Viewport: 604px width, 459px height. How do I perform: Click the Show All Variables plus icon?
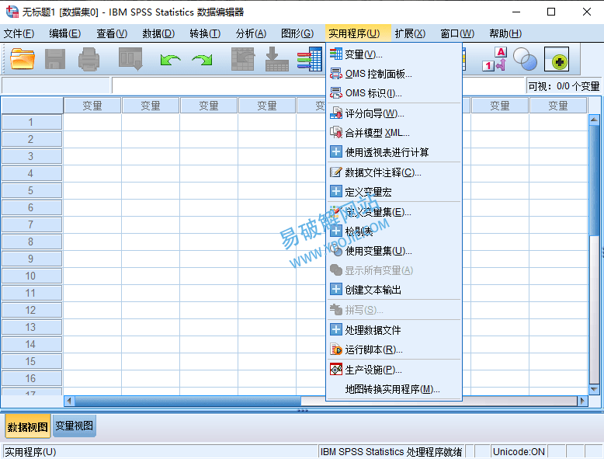(x=557, y=59)
